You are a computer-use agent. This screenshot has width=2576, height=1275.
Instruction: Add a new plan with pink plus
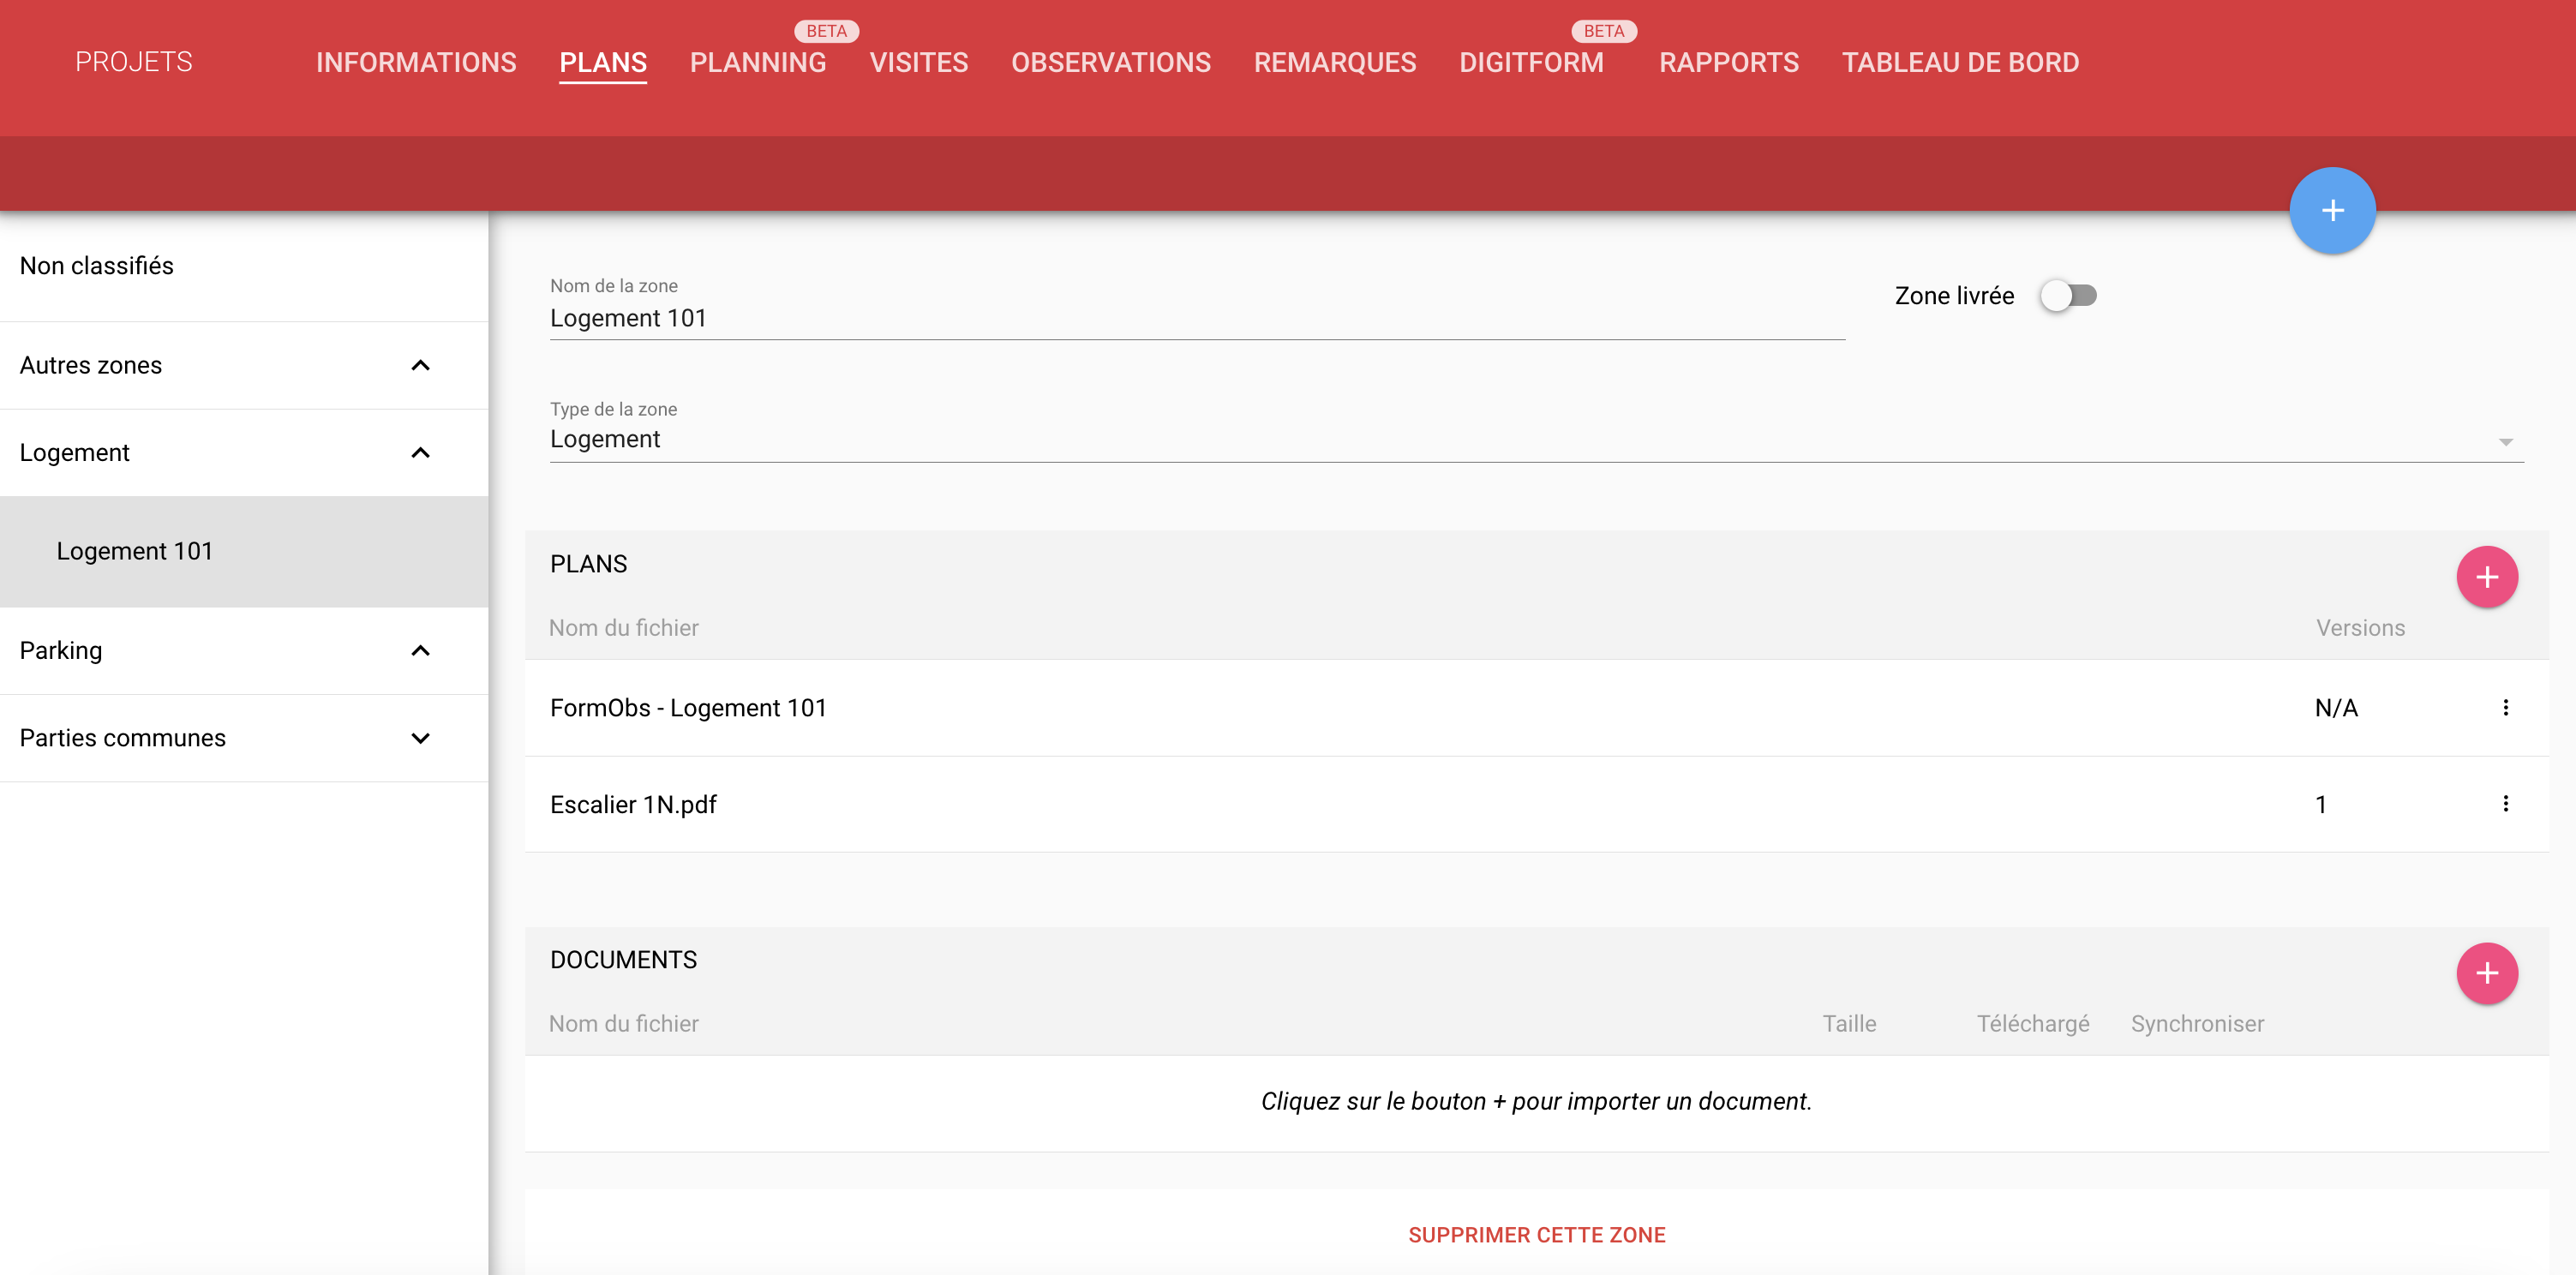pos(2486,577)
